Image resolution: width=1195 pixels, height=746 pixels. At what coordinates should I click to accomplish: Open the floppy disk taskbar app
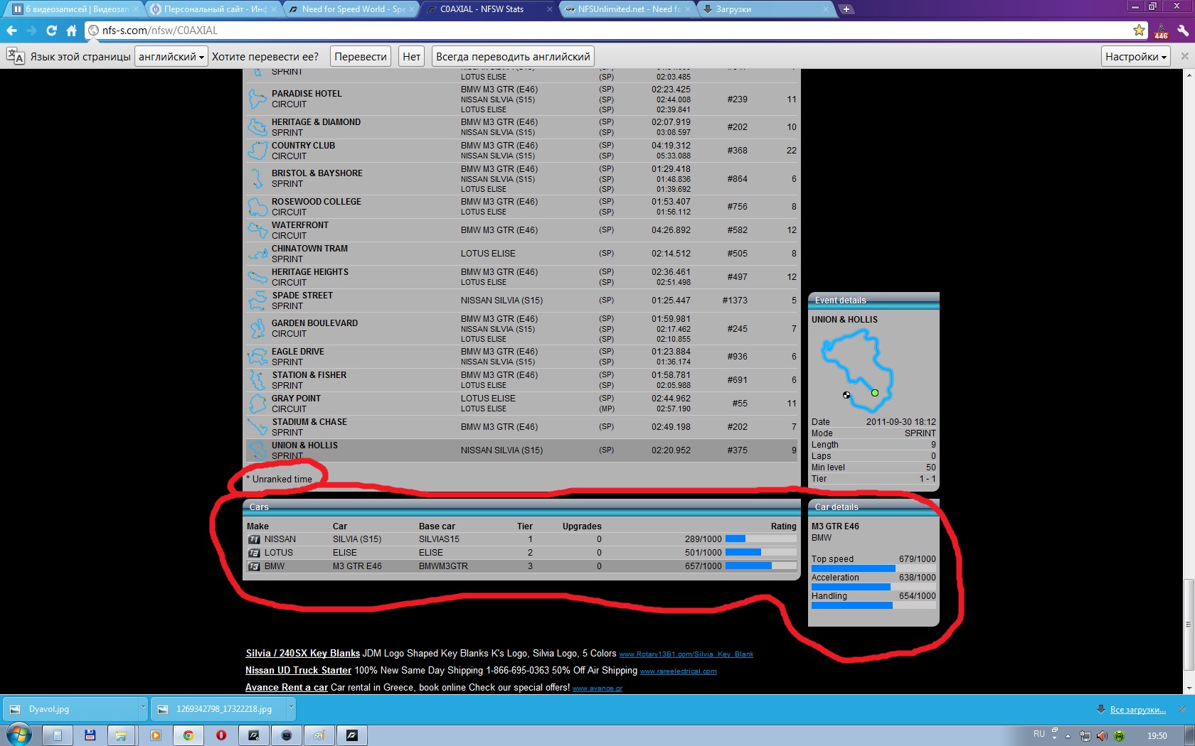90,735
